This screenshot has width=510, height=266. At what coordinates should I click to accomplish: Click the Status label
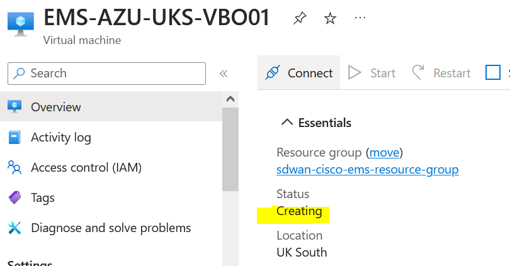click(x=293, y=194)
